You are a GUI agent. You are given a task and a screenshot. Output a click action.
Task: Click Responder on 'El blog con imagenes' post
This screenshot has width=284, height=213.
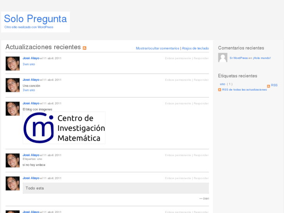pyautogui.click(x=201, y=104)
